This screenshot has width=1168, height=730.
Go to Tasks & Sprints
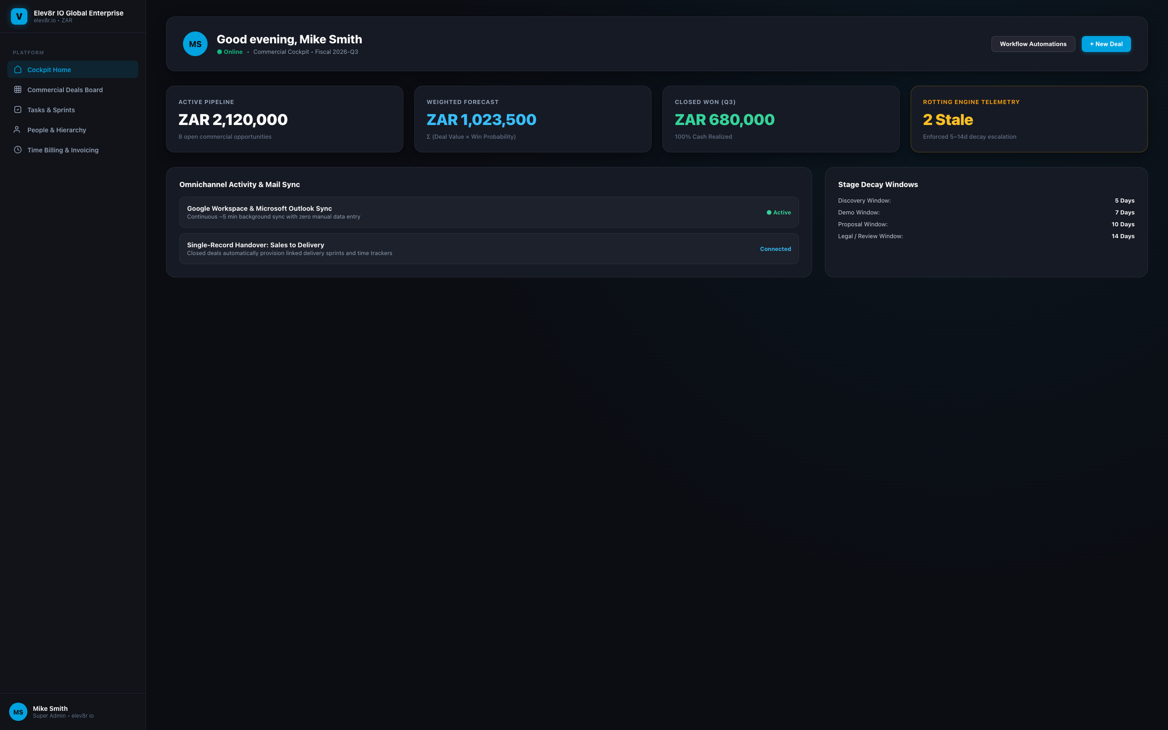click(73, 109)
